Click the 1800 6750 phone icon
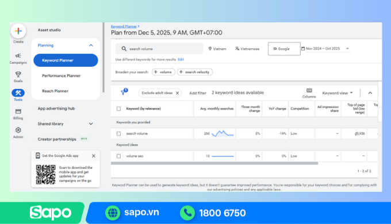The height and width of the screenshot is (224, 391). (x=187, y=213)
